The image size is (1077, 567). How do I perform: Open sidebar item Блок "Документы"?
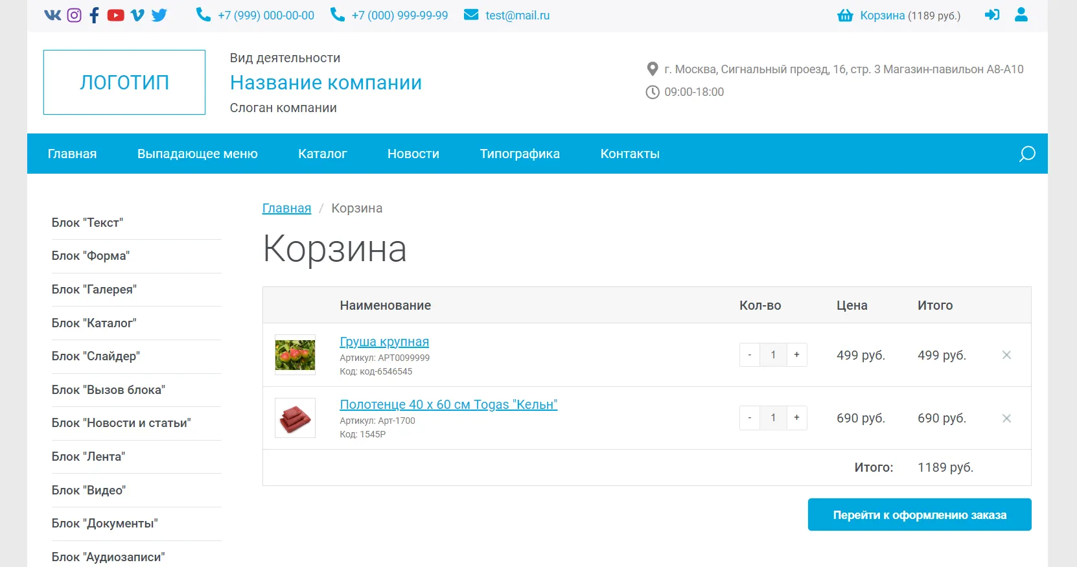(105, 524)
